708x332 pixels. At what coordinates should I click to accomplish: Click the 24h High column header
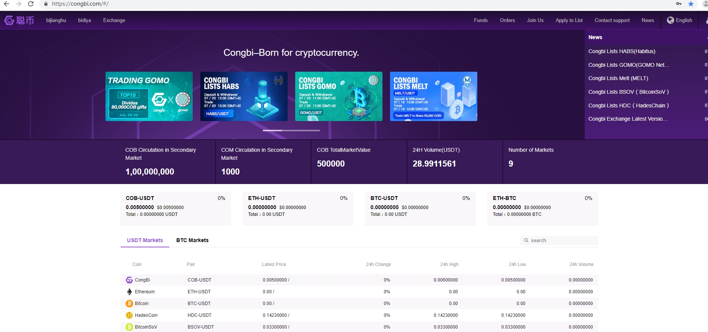coord(449,264)
